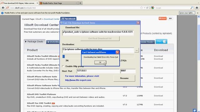Enable the Http proxy checkbox
200x112 pixels.
63,66
